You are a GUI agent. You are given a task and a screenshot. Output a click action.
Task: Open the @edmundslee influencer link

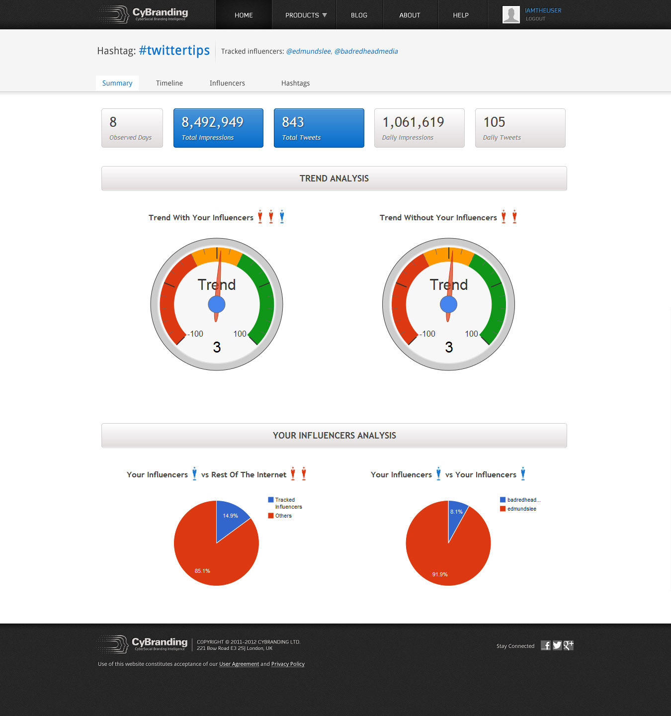click(x=308, y=51)
